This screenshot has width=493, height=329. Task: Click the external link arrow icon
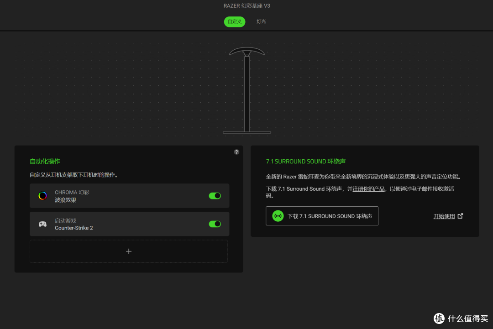[460, 216]
